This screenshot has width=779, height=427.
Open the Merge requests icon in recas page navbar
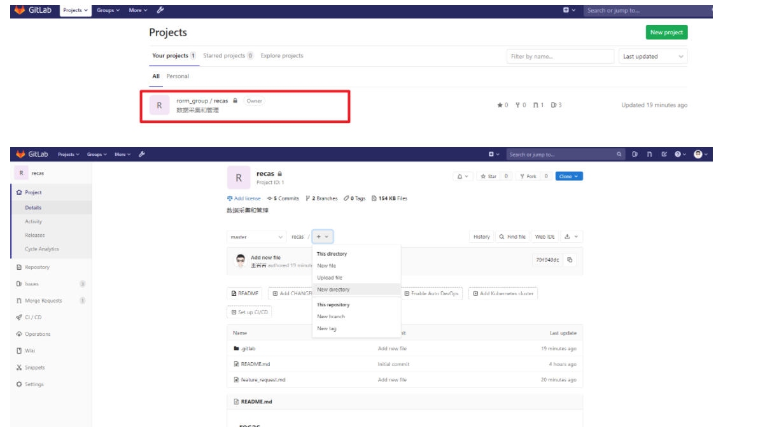650,154
